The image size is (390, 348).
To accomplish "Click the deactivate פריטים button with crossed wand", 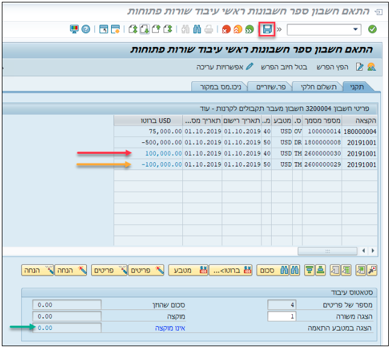I will pos(109,270).
